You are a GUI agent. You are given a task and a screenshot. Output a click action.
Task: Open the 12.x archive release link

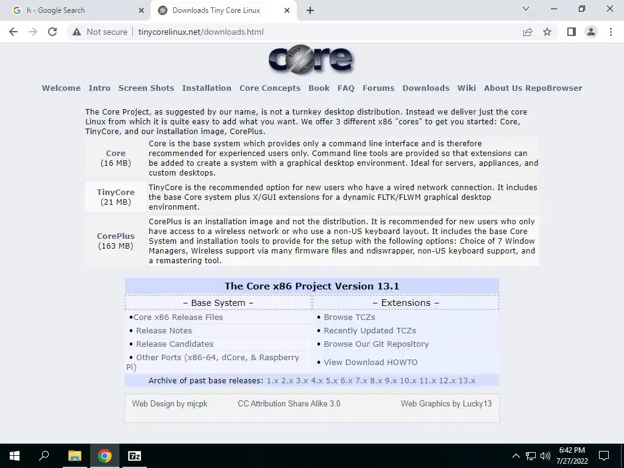(x=447, y=380)
